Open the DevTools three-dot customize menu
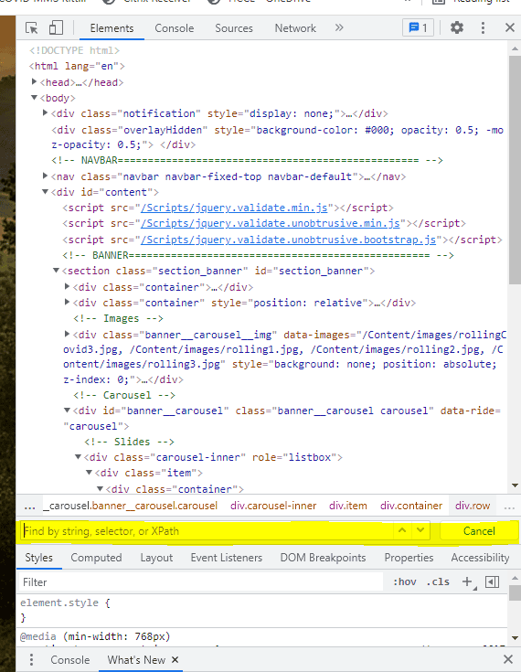 (x=483, y=27)
